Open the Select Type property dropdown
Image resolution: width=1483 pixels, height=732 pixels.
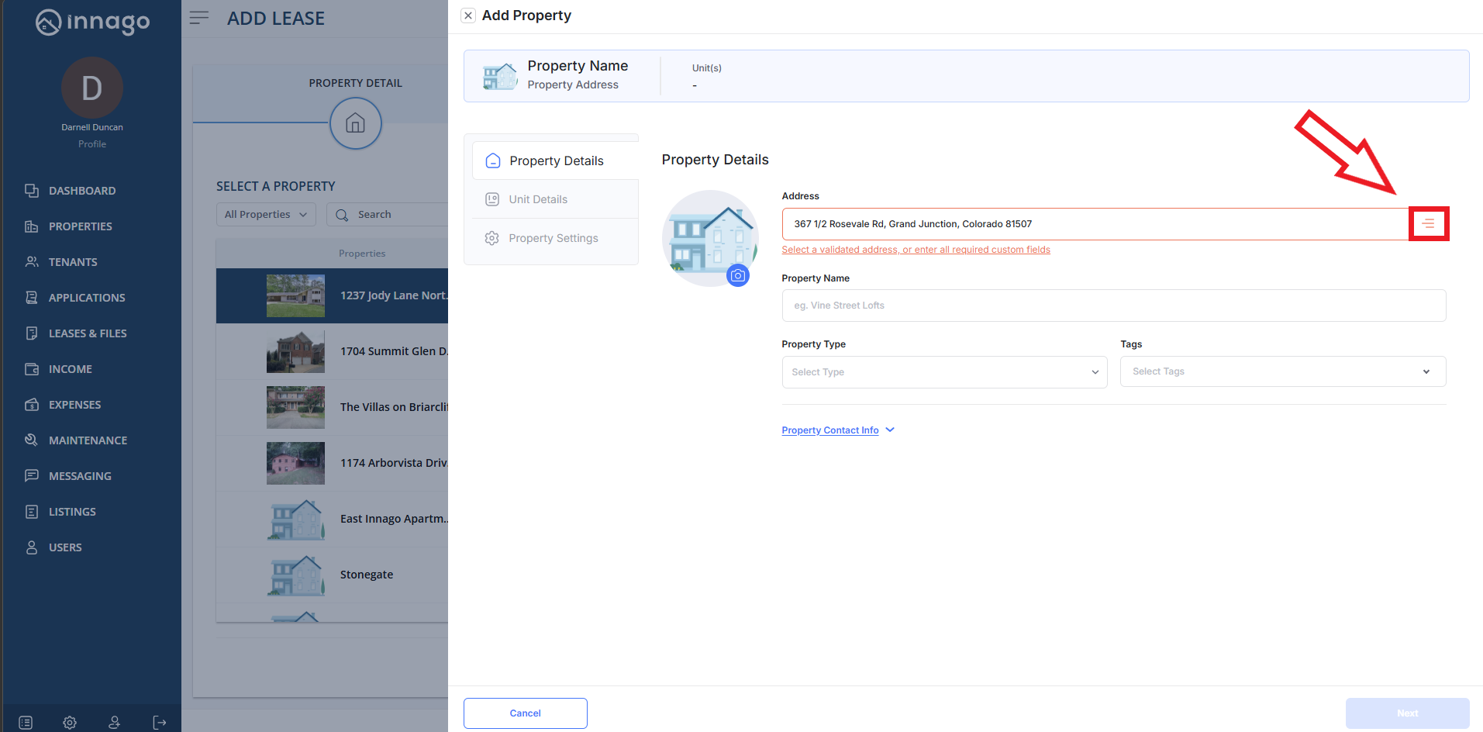click(x=943, y=372)
